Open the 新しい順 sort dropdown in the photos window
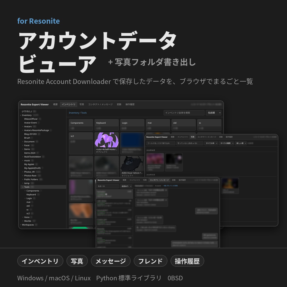Screen dimensions: 287x287 click(241, 143)
